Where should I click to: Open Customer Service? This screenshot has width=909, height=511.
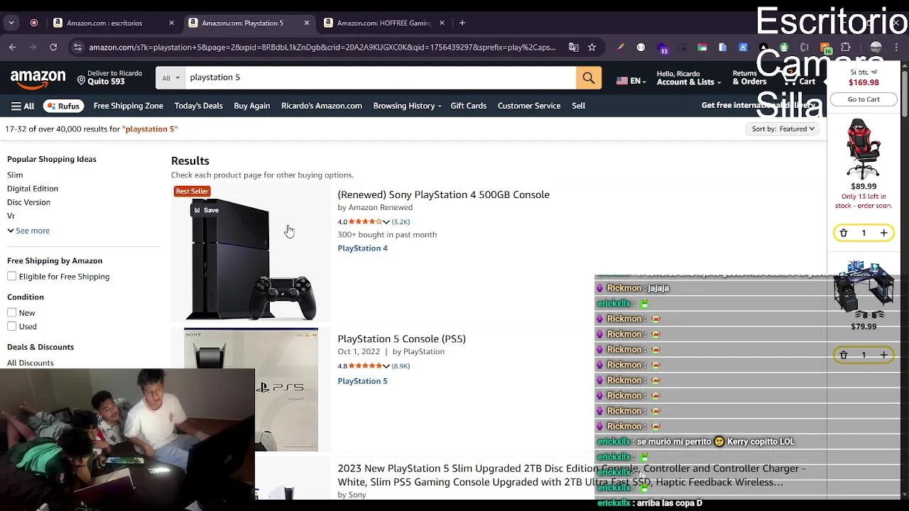pos(529,106)
